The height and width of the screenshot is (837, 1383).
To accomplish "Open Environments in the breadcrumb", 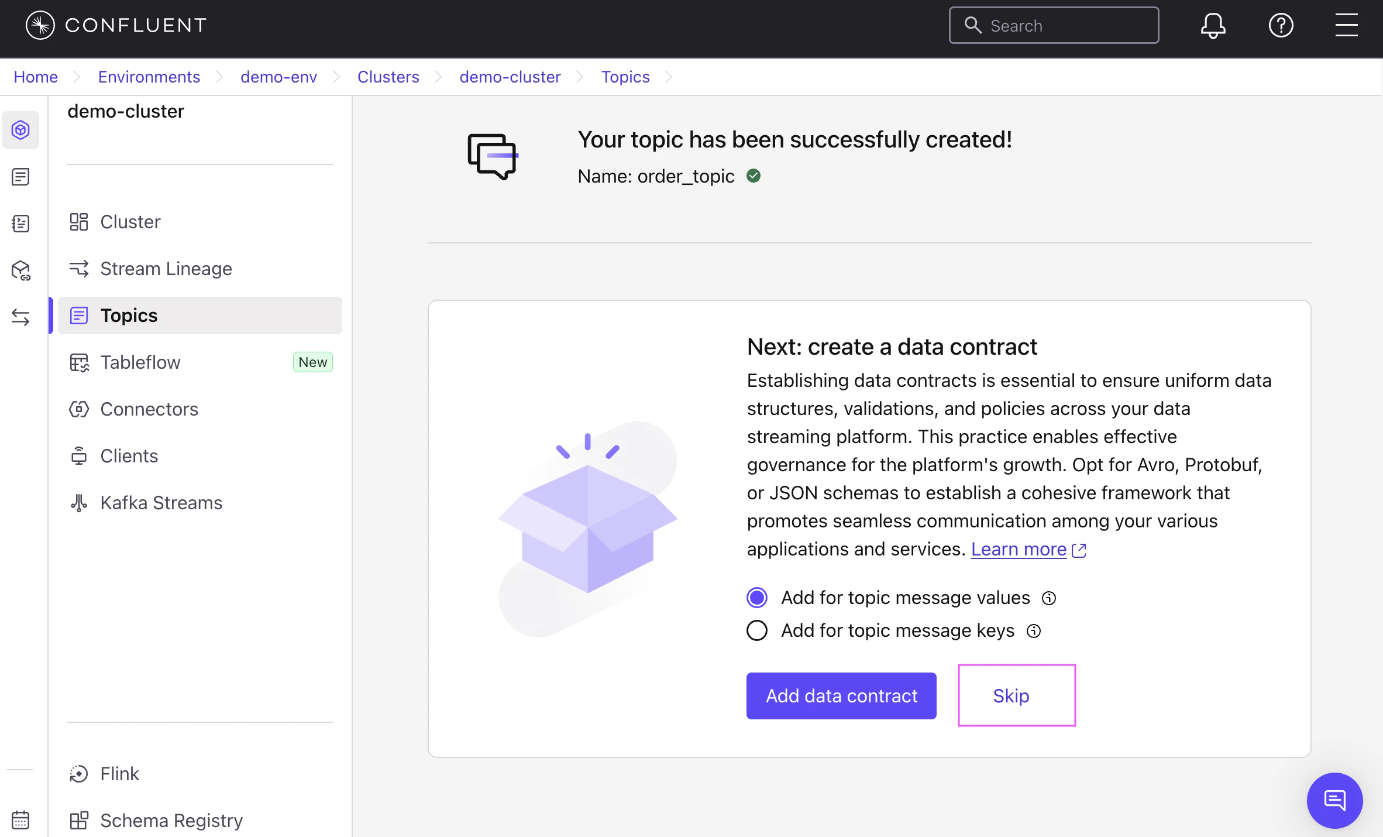I will pyautogui.click(x=149, y=77).
